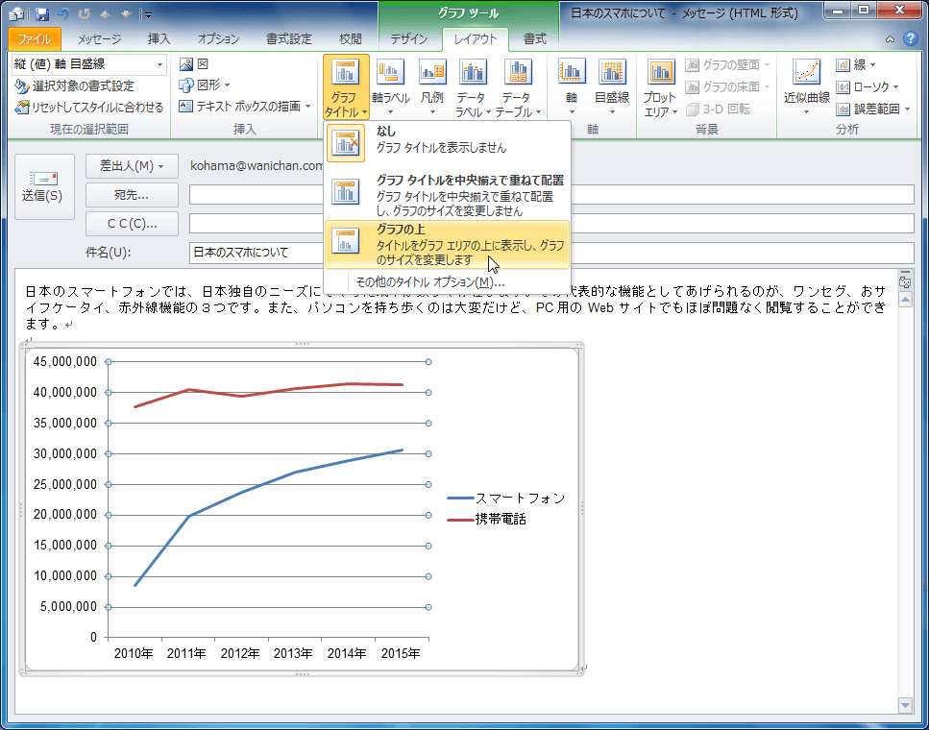Select the 携帯電話 legend entry
The width and height of the screenshot is (929, 730).
486,519
